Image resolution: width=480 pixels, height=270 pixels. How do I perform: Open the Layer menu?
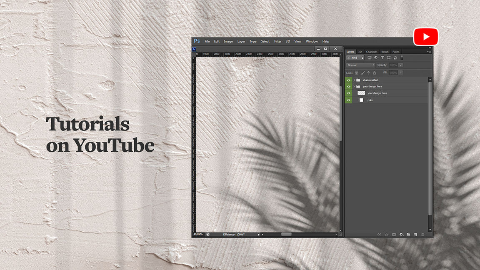pos(241,41)
